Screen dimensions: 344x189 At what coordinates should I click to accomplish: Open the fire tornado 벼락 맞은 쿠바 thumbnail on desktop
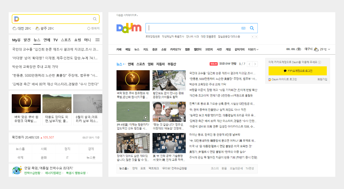133,80
